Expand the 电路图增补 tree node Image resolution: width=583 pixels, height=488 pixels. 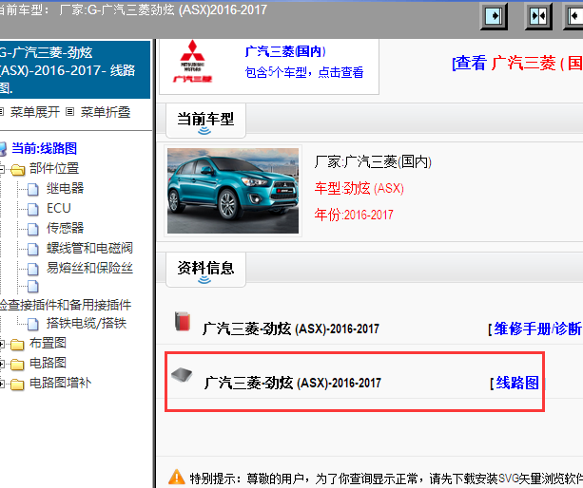(x=2, y=385)
